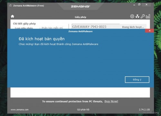
Task: Click the Zemana app icon in title bar
Action: click(10, 6)
